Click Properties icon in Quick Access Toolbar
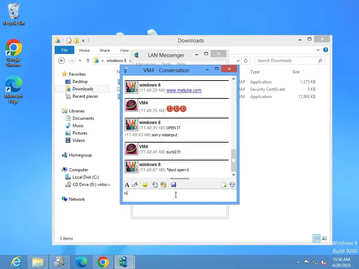359x269 pixels. [69, 41]
